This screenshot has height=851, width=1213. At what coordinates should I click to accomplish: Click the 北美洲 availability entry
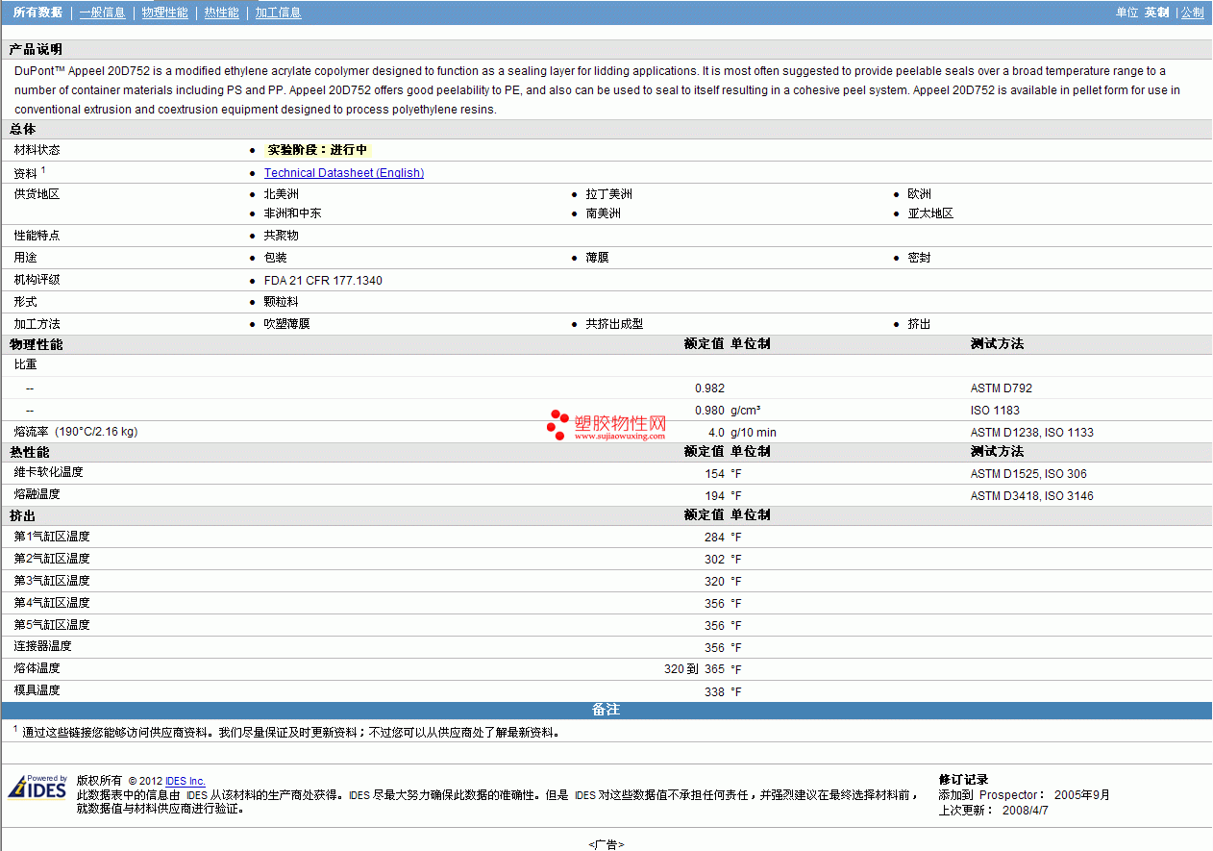[x=281, y=194]
